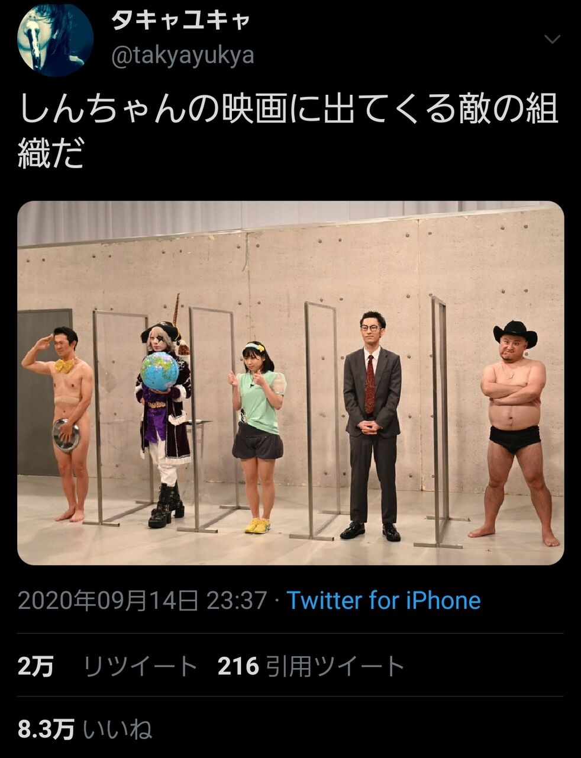Open the タキャユキャ display name profile
The image size is (581, 758).
pyautogui.click(x=180, y=21)
